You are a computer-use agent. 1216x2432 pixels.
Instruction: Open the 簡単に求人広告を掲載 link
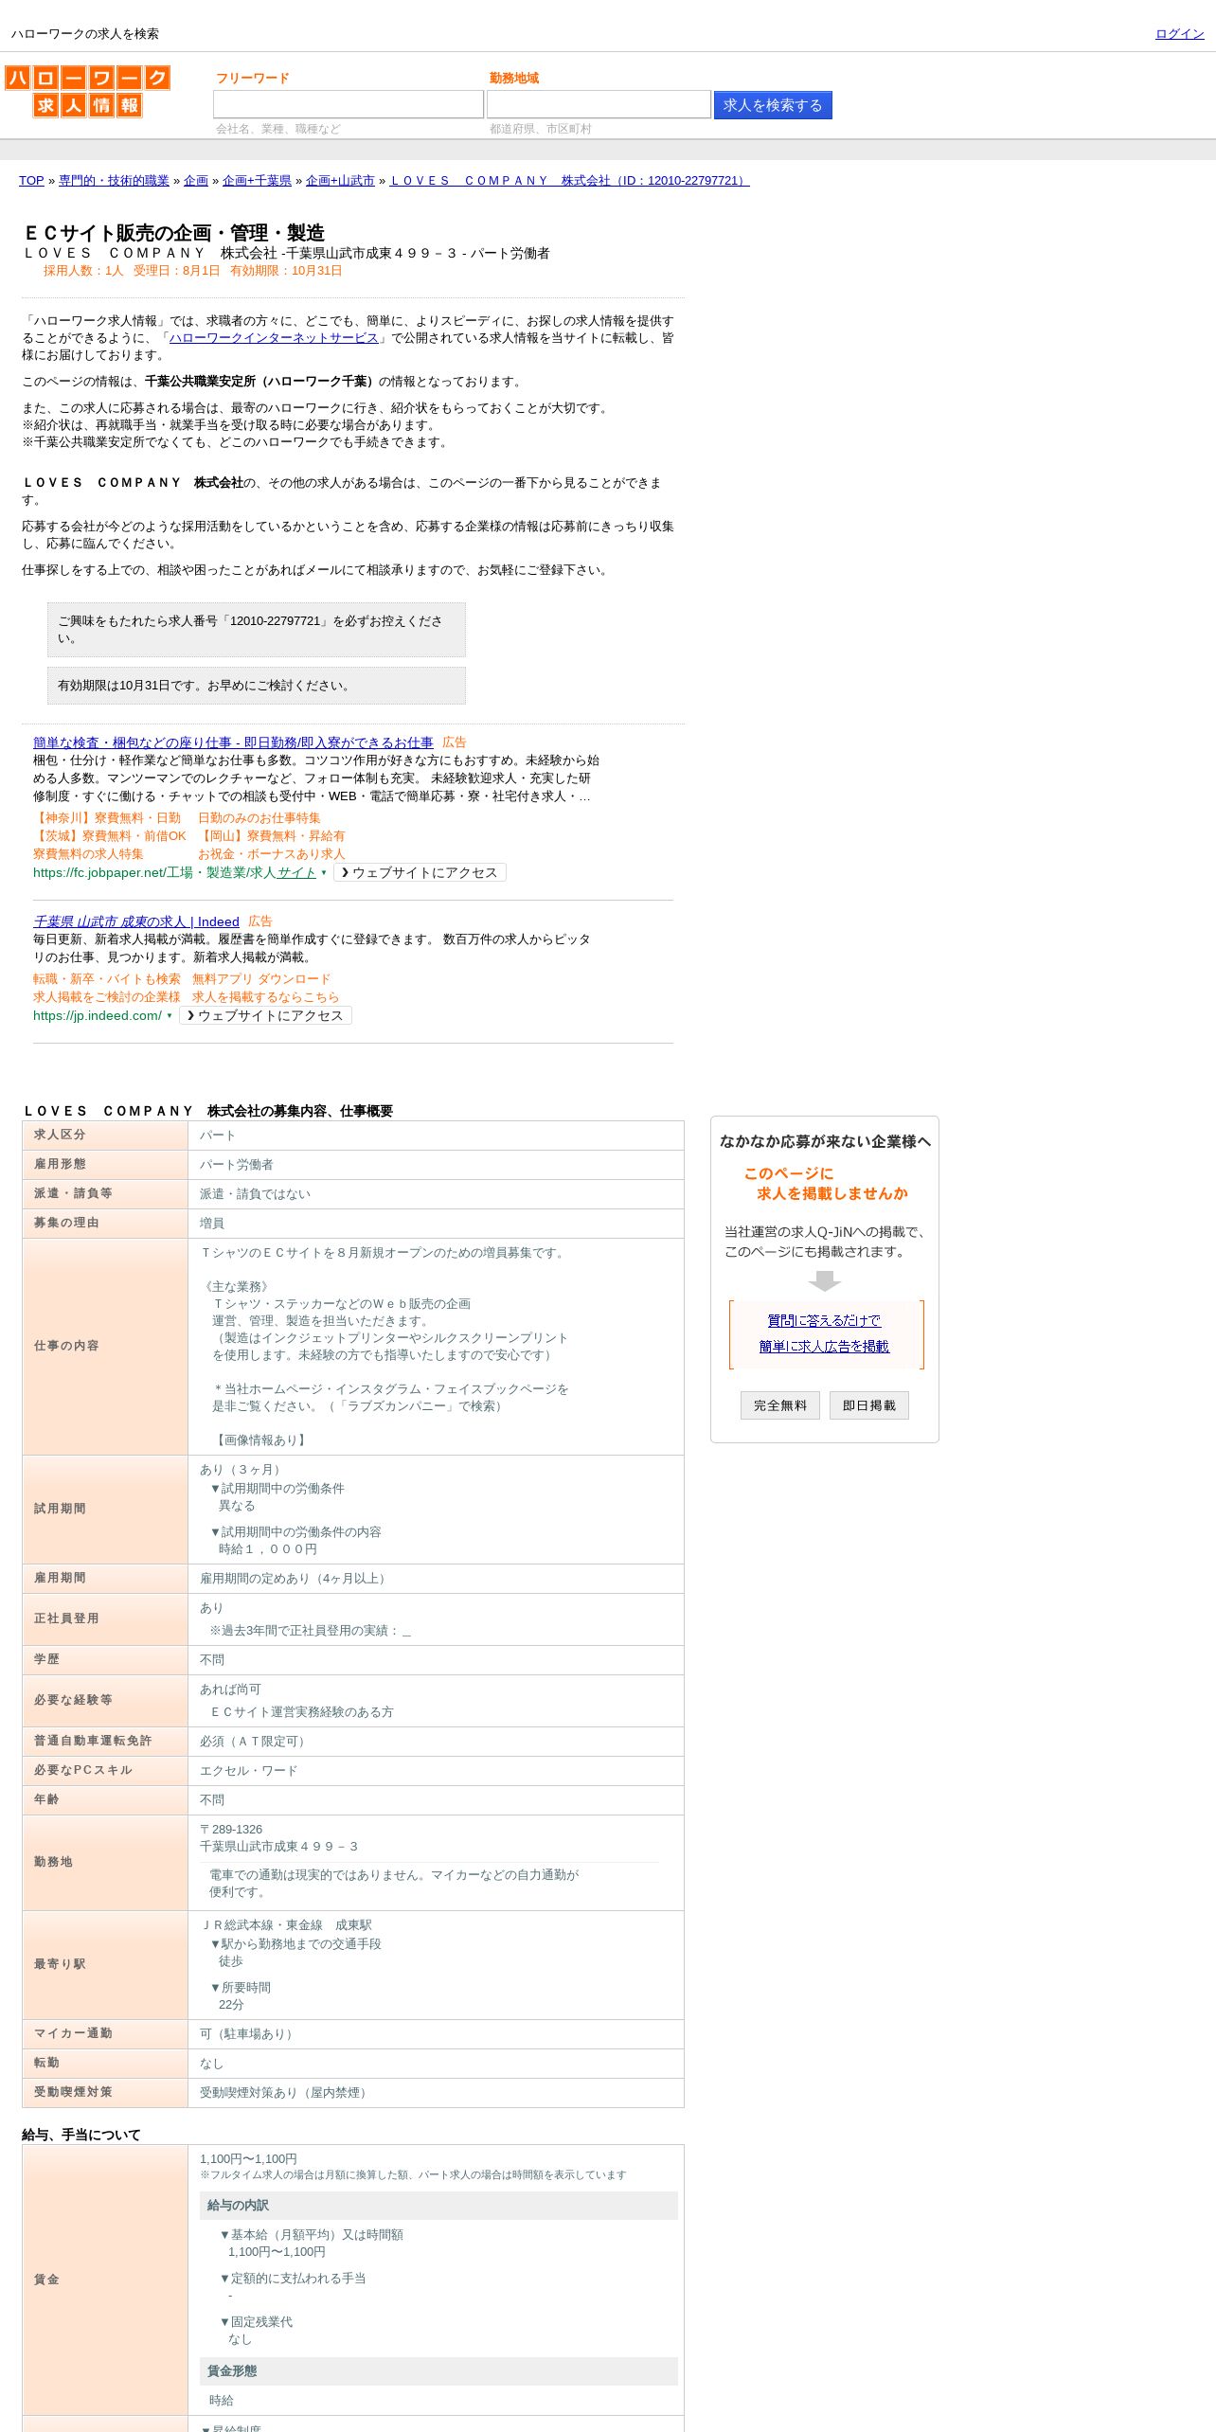[x=824, y=1347]
